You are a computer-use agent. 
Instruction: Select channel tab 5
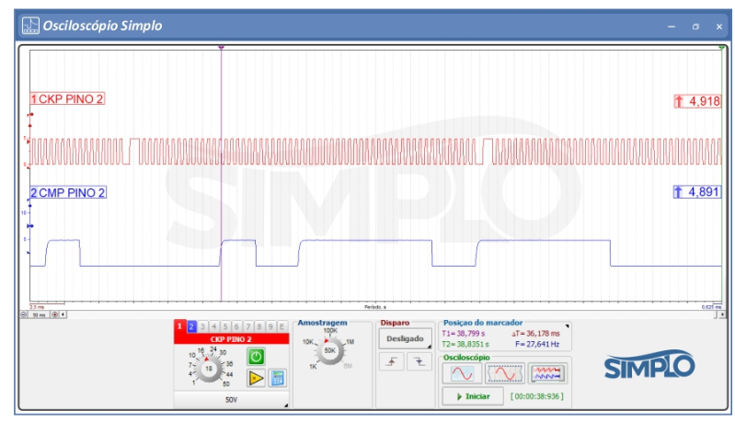pos(225,326)
